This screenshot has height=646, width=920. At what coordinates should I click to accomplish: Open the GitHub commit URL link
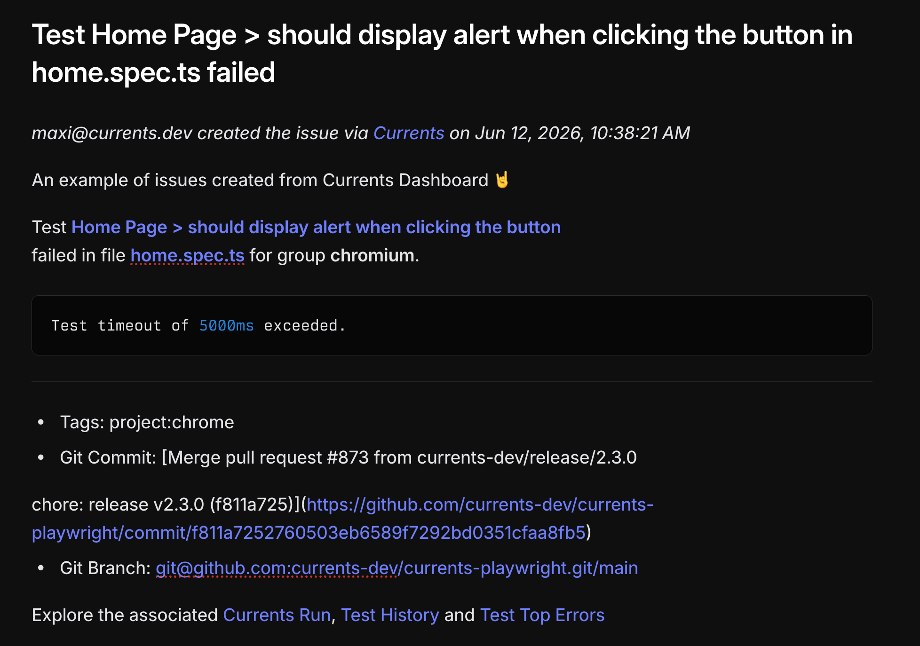(x=342, y=519)
